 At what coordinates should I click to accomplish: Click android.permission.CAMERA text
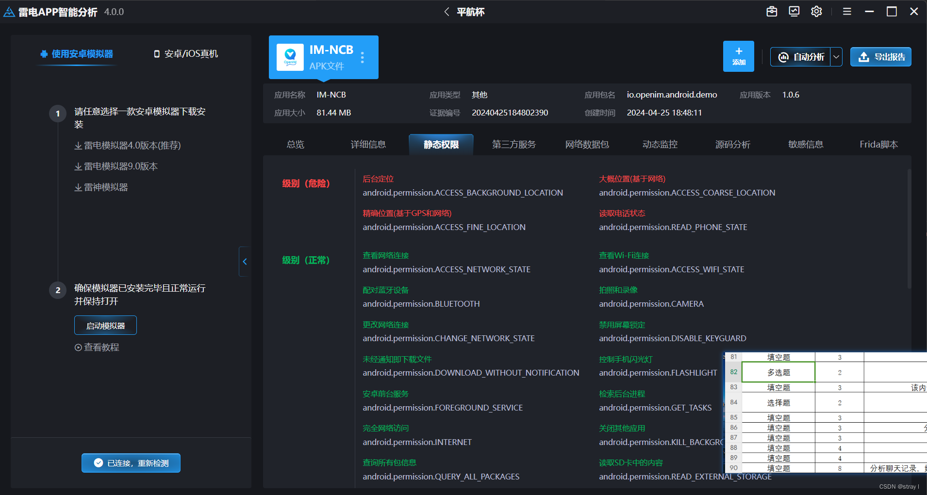pyautogui.click(x=651, y=304)
